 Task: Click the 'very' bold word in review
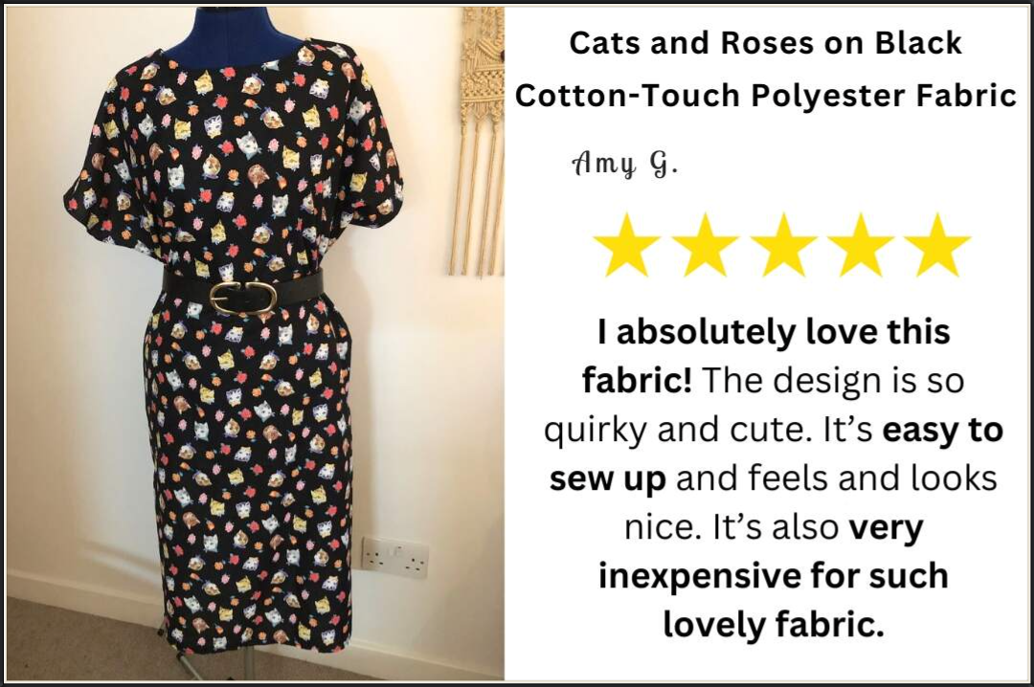[x=887, y=528]
